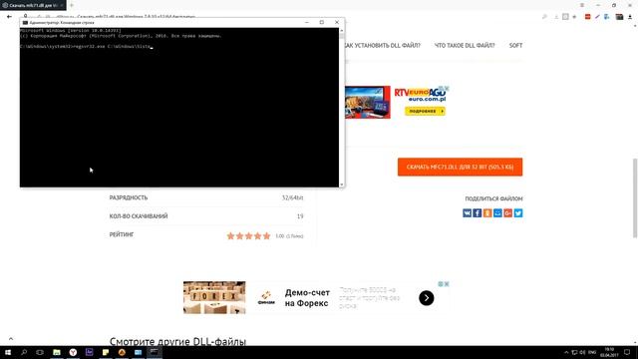The height and width of the screenshot is (359, 638).
Task: Share the file via Mail.ru icon
Action: pos(497,212)
